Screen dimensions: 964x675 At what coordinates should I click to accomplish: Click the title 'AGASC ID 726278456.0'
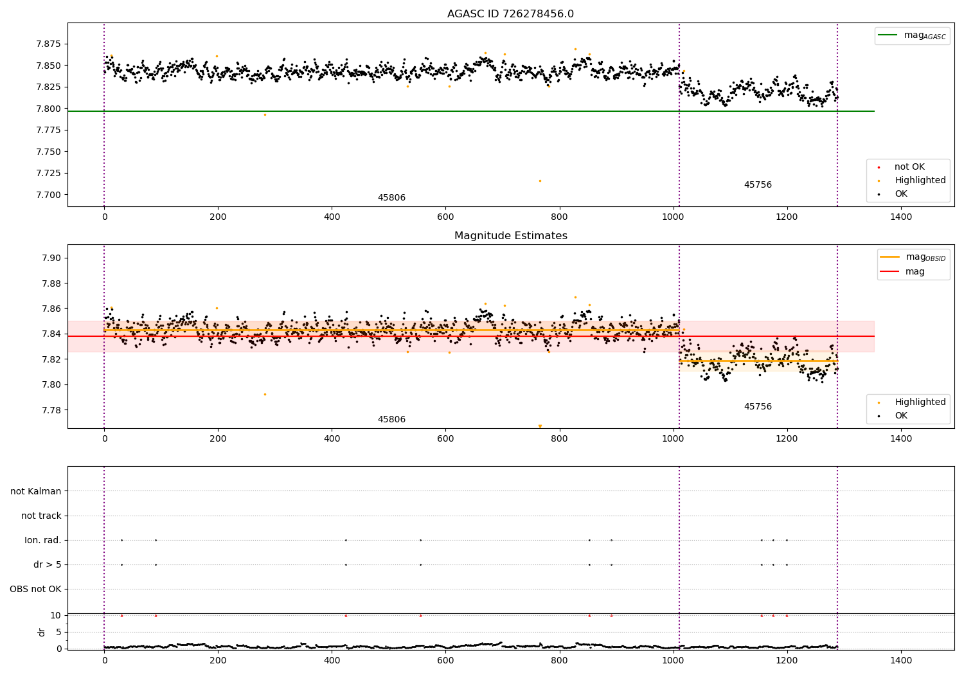pos(510,14)
